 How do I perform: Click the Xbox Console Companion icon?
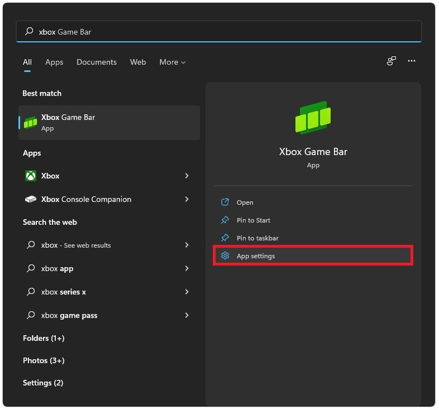[31, 199]
